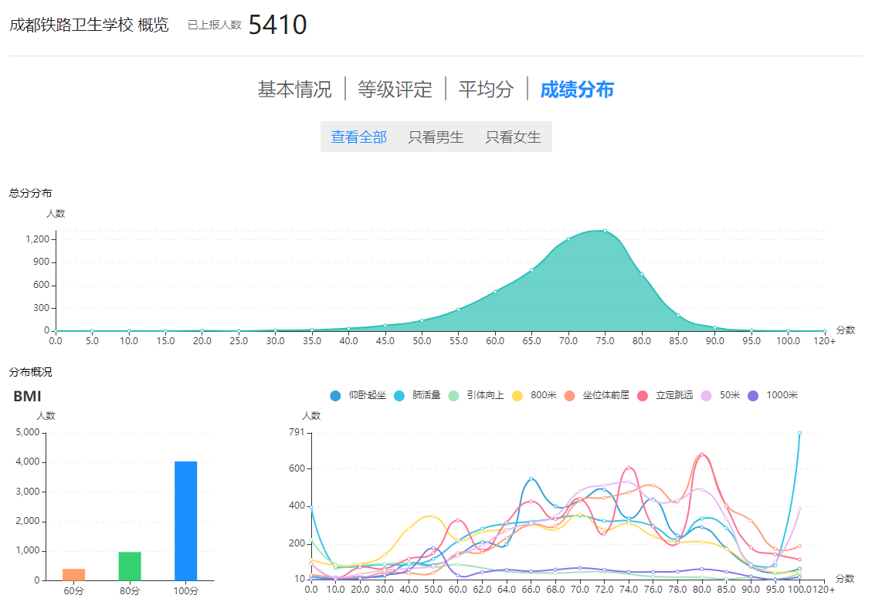Toggle the 立定跳远 legend series
This screenshot has width=882, height=612.
click(666, 395)
